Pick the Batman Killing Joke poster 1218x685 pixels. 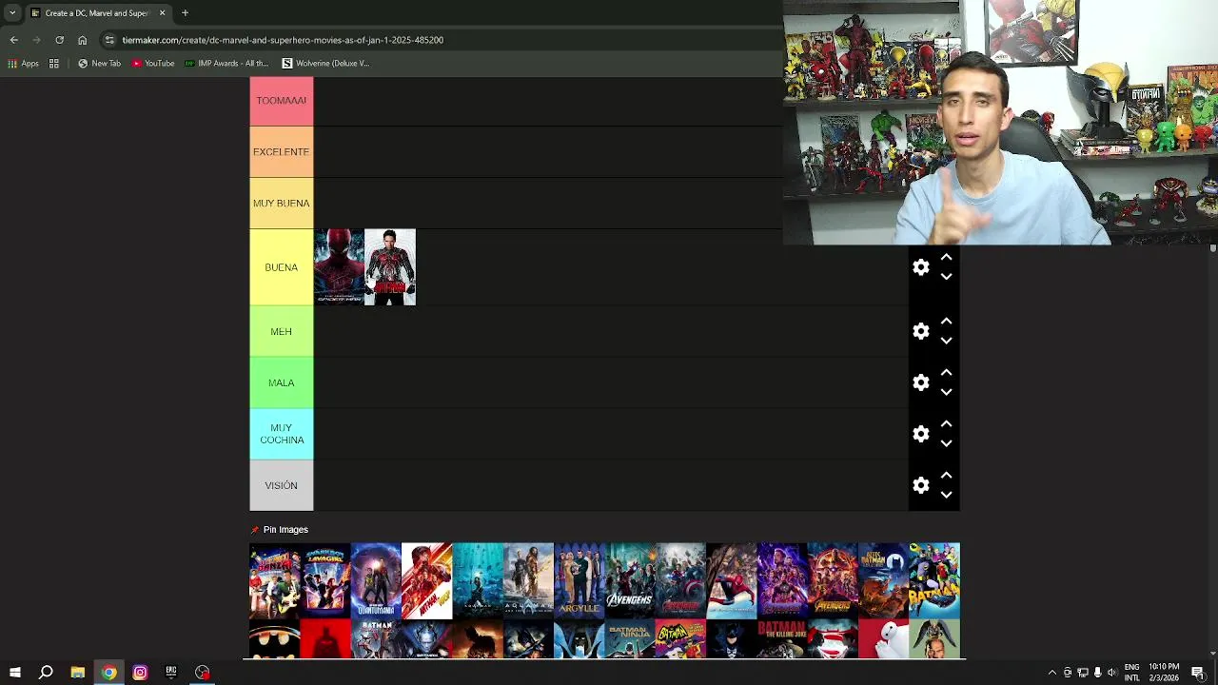(782, 639)
